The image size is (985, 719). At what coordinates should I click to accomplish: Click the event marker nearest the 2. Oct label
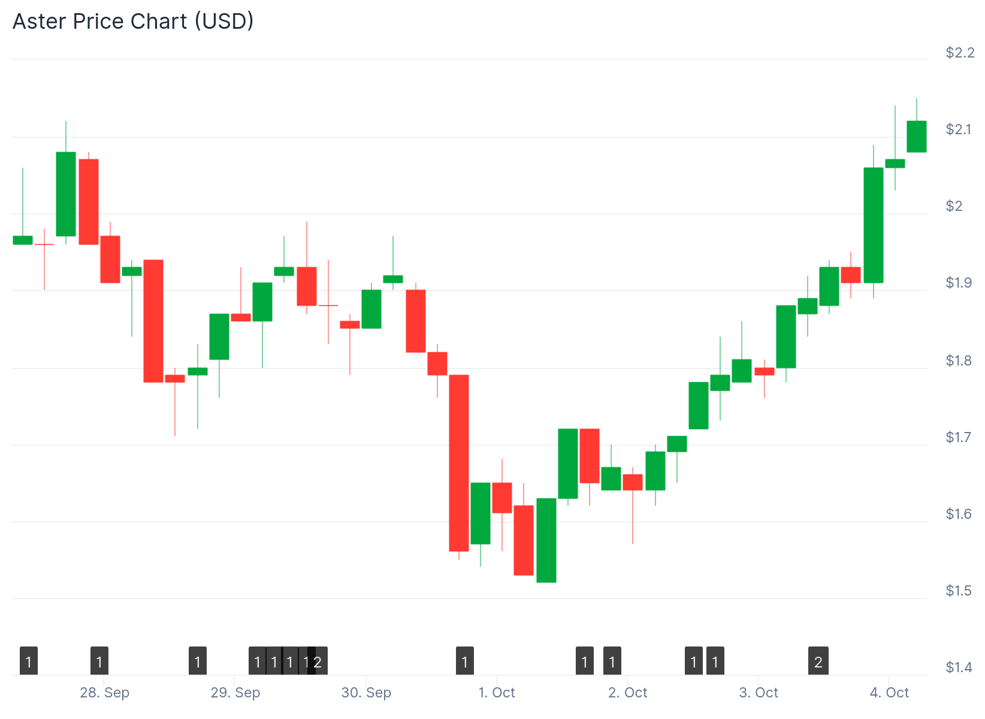612,661
